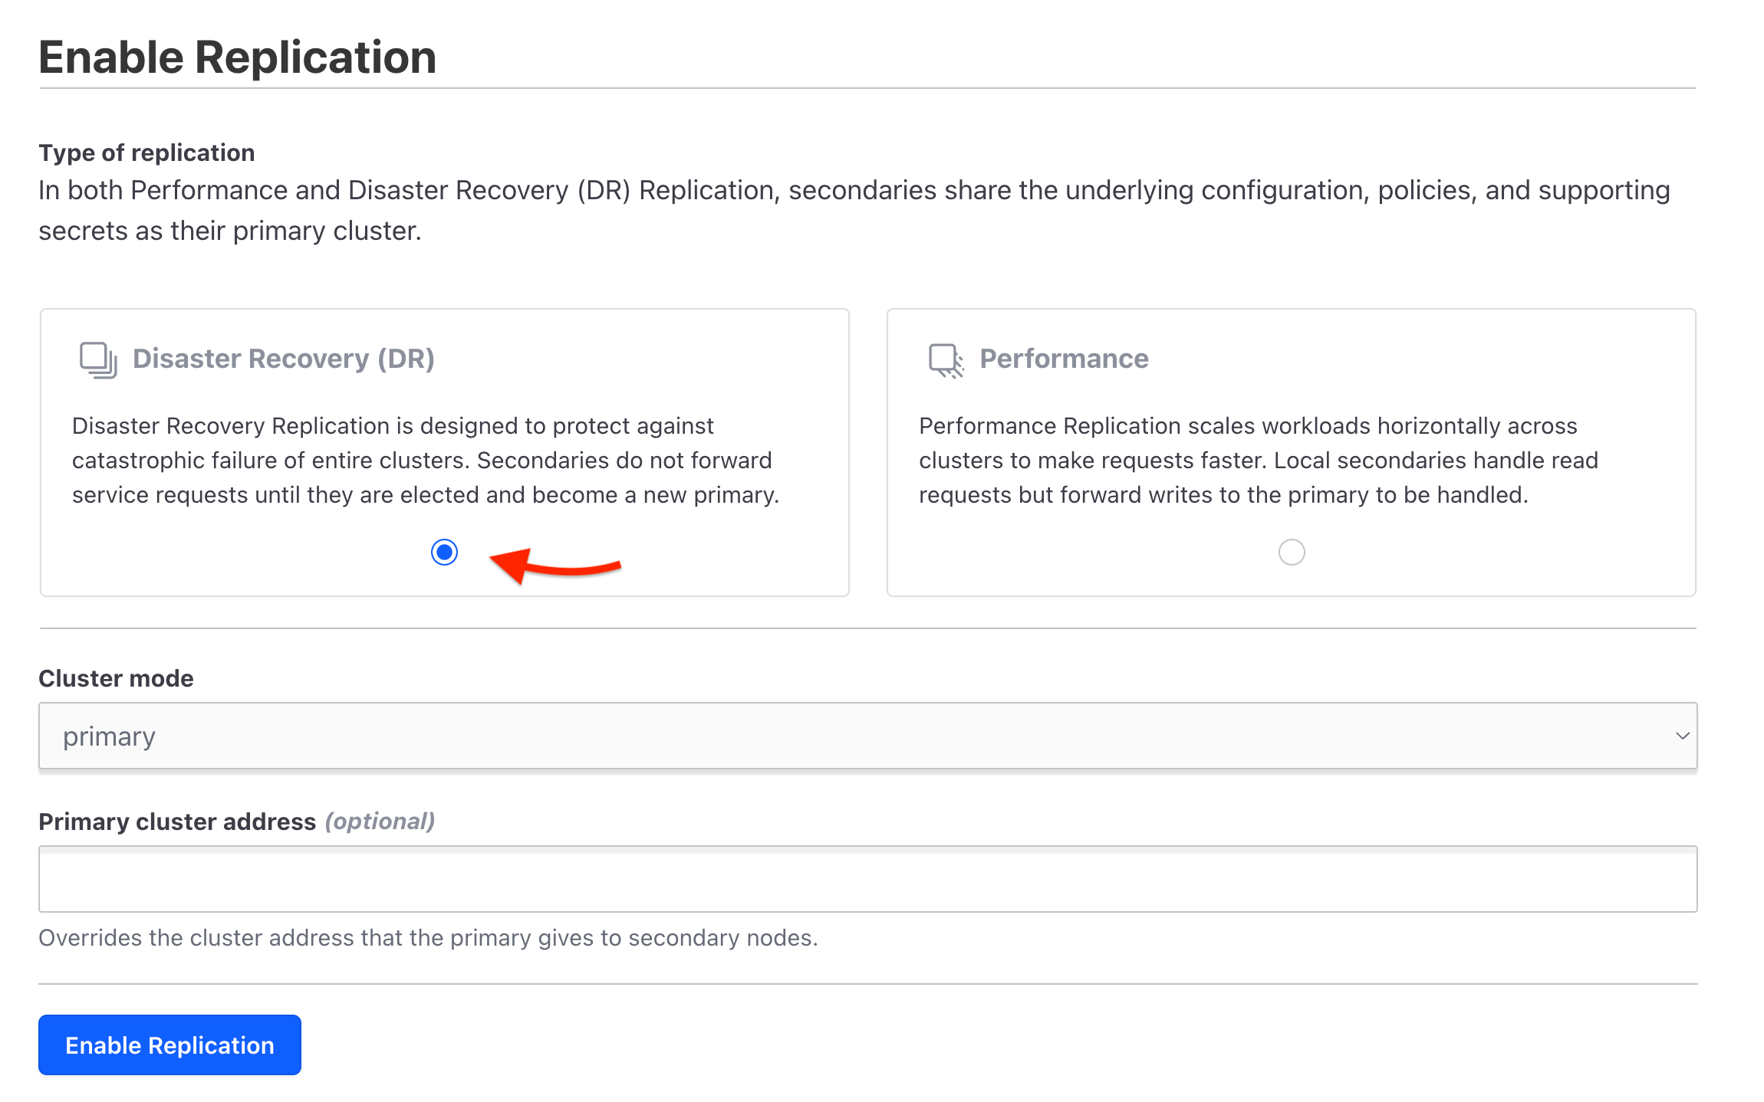This screenshot has height=1102, width=1764.
Task: Click the chevron on the Cluster mode selector
Action: [1682, 736]
